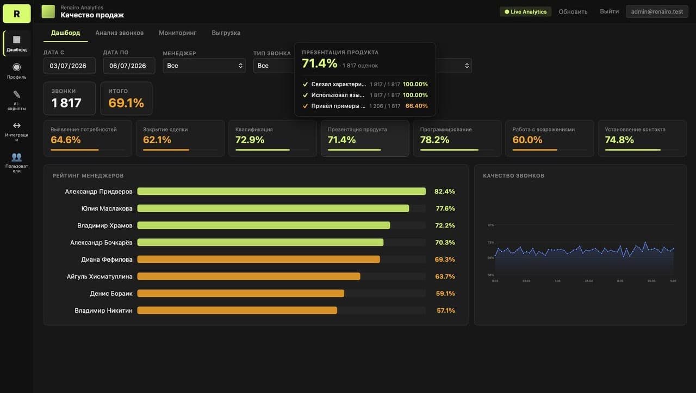Screen dimensions: 696x393
Task: Select Денис Бораик in manager rating
Action: tap(111, 293)
